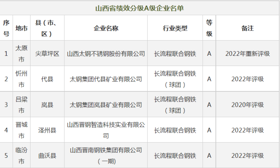280x168 pixels.
Task: Select the cell 太钢集团岚县矿业有限公司
Action: 106,105
